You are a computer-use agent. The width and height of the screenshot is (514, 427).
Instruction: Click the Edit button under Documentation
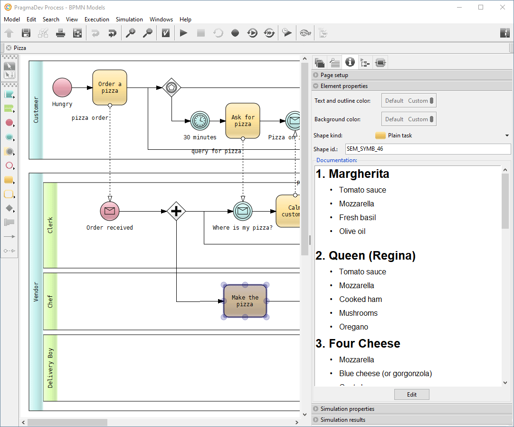tap(411, 394)
